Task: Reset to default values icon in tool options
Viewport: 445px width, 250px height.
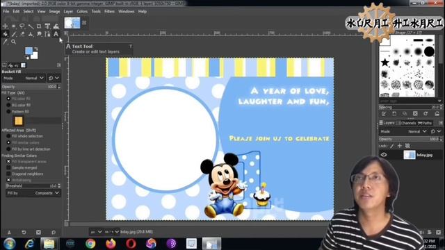Action: click(54, 232)
